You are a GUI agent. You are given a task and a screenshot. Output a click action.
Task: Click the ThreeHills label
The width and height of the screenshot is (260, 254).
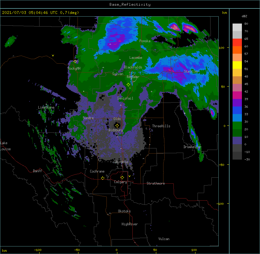point(161,126)
